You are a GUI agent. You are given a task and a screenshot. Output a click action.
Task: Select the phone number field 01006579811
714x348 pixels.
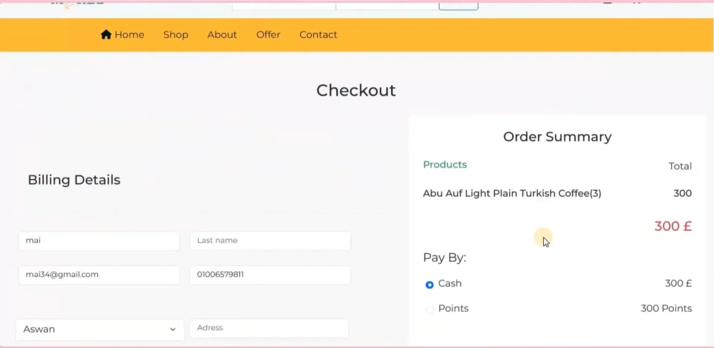[x=270, y=275]
